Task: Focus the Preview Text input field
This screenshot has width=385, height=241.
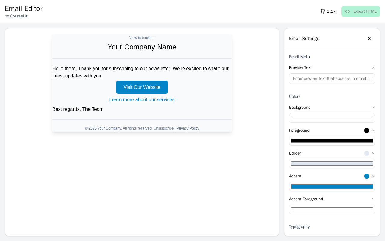Action: (332, 79)
